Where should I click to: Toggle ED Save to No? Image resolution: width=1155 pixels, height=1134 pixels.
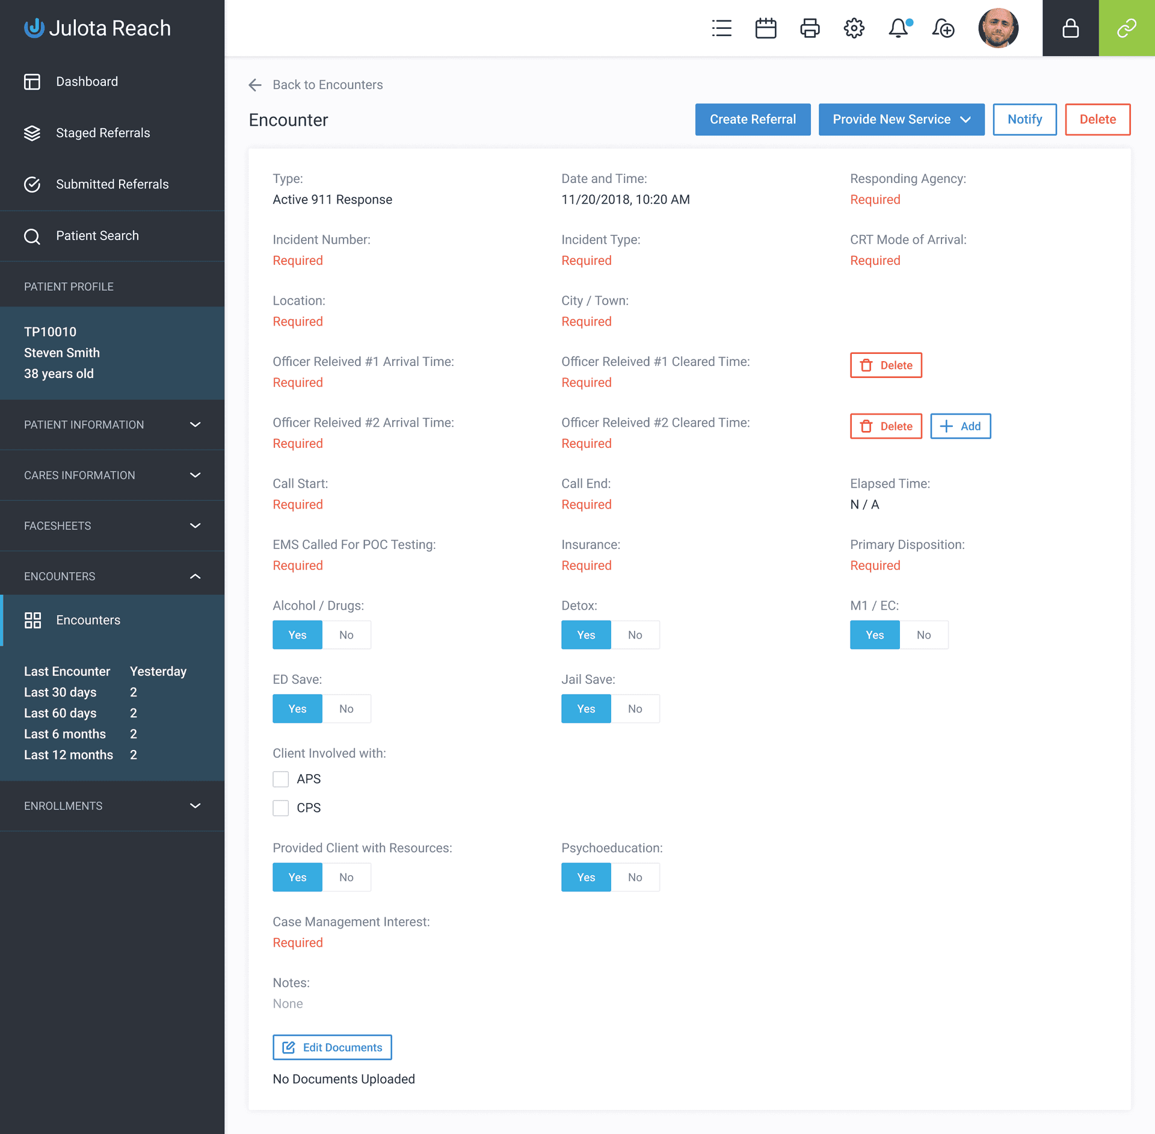pyautogui.click(x=345, y=708)
